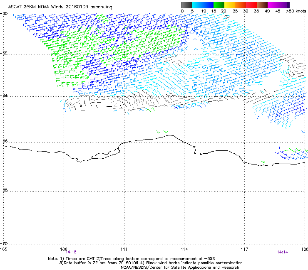Click the purple "14:15" time stamp
Viewport: 308px width, 270px height.
click(71, 252)
